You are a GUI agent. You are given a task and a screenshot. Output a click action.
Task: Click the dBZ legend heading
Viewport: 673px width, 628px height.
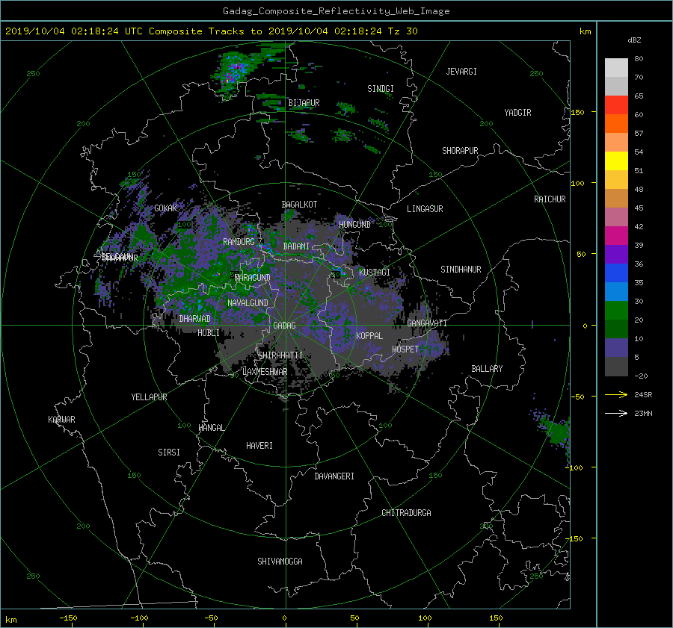coord(634,40)
